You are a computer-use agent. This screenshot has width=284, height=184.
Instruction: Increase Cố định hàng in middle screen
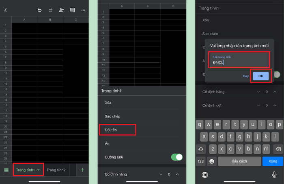[177, 174]
